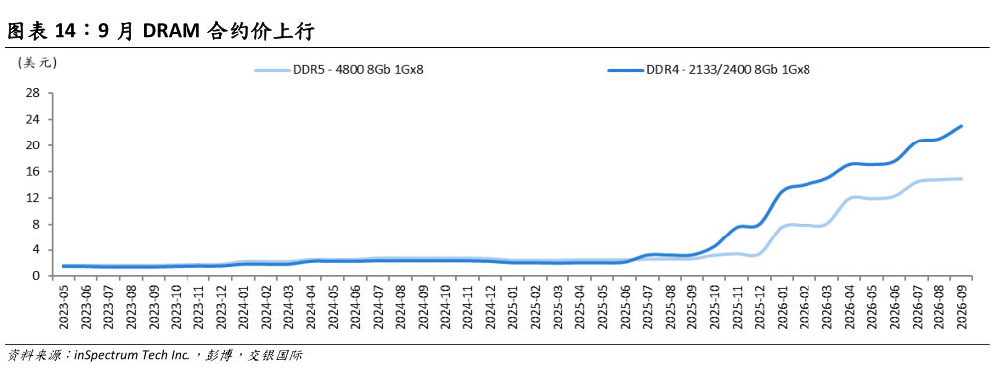
Task: Click y-axis value 0
Action: click(x=37, y=277)
